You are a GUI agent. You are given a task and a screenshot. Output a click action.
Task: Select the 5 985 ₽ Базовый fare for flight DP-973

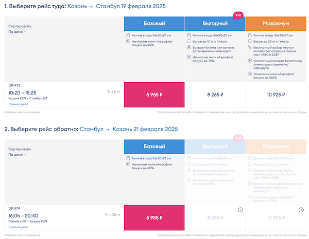click(154, 95)
